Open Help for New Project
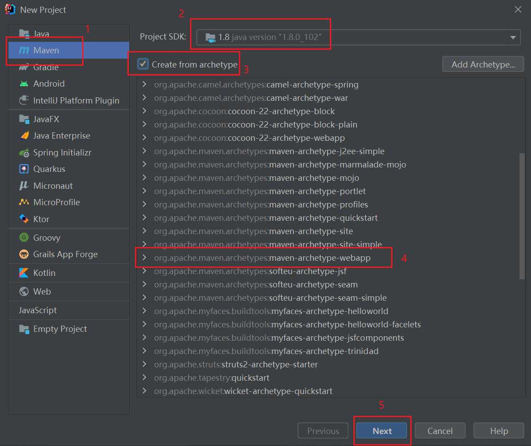This screenshot has height=446, width=531. coord(499,431)
